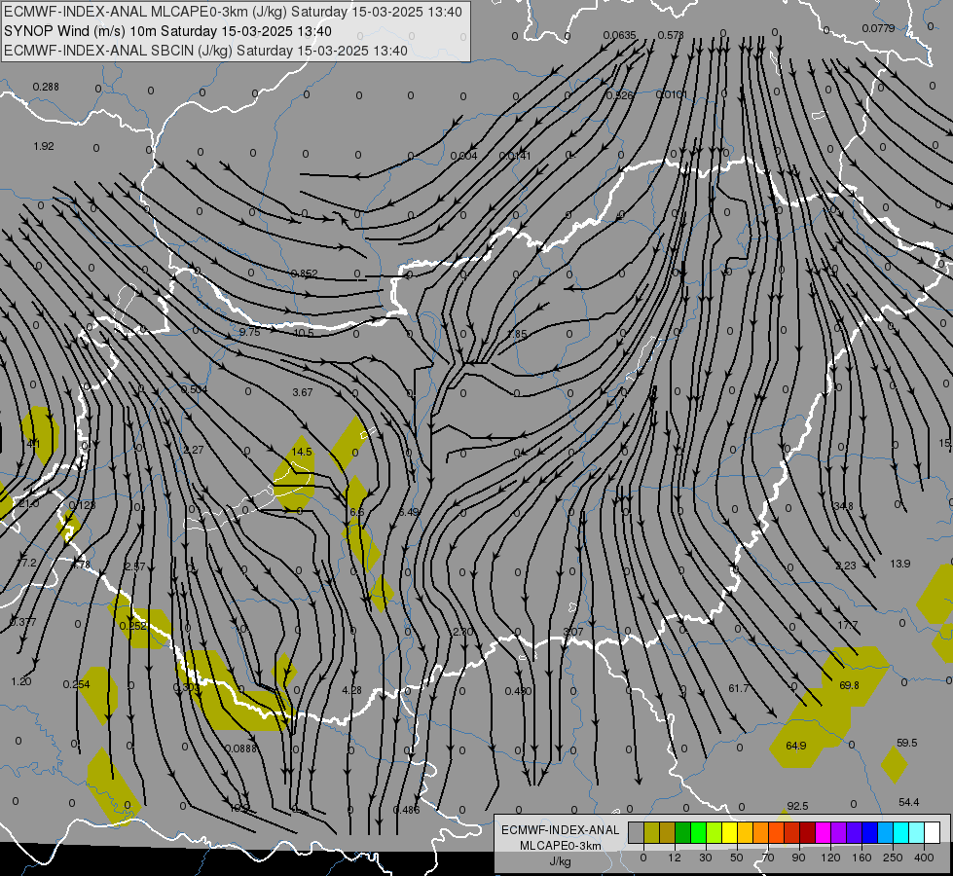The height and width of the screenshot is (876, 953).
Task: Click the map value 34.8
Action: coord(844,506)
